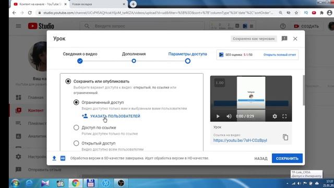
Task: Click the СОХРАНИТЬ button
Action: coord(287,158)
